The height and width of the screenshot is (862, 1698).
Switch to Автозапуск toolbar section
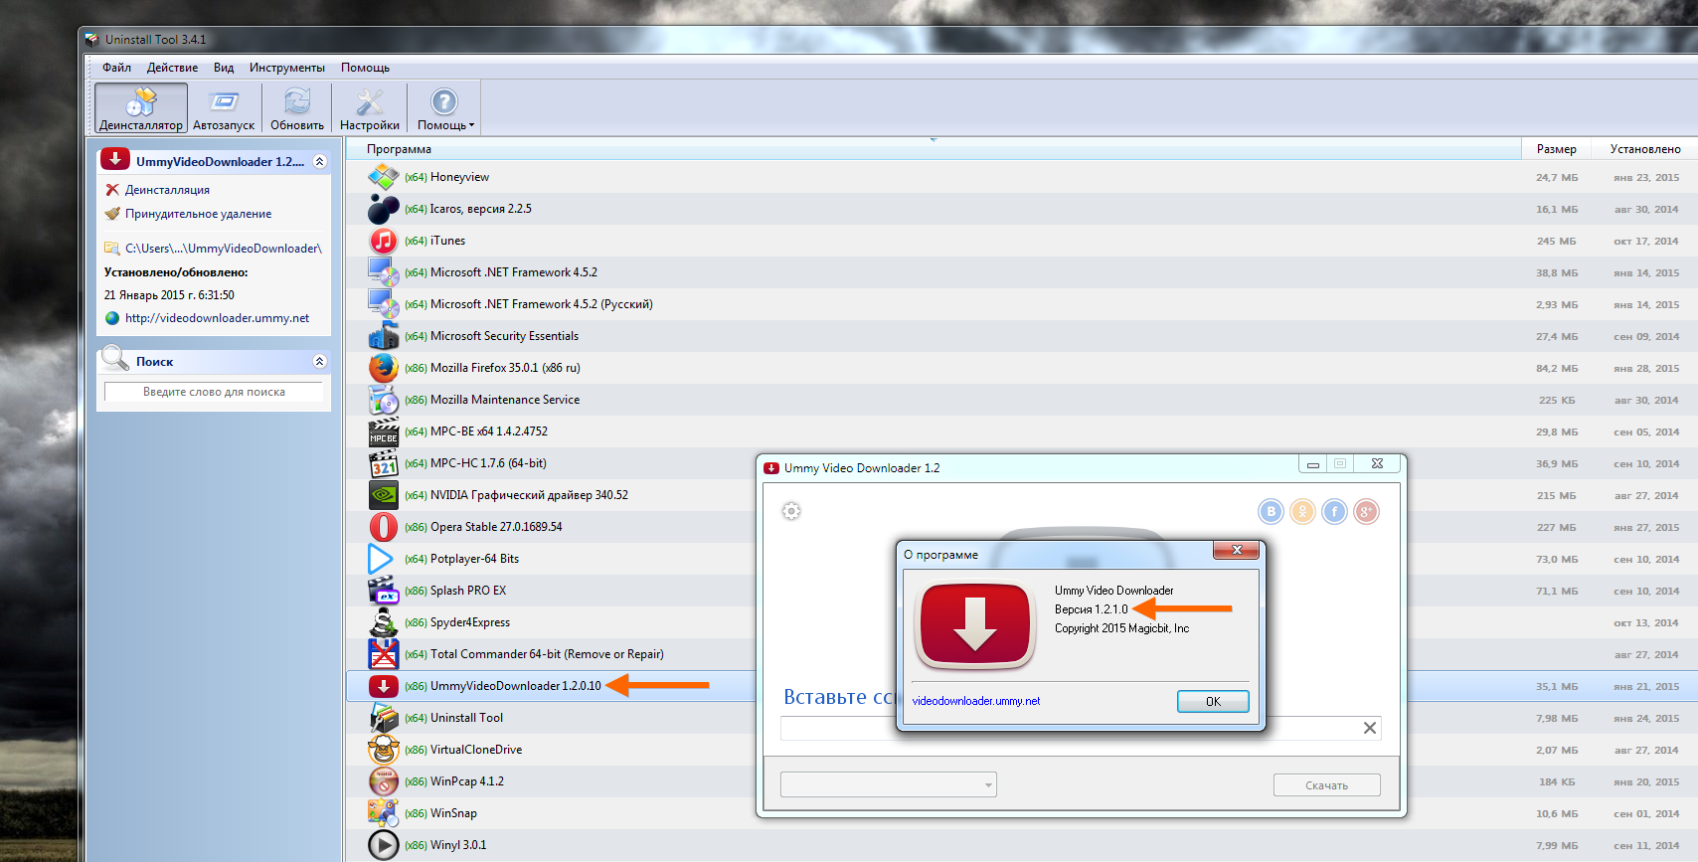(x=224, y=107)
